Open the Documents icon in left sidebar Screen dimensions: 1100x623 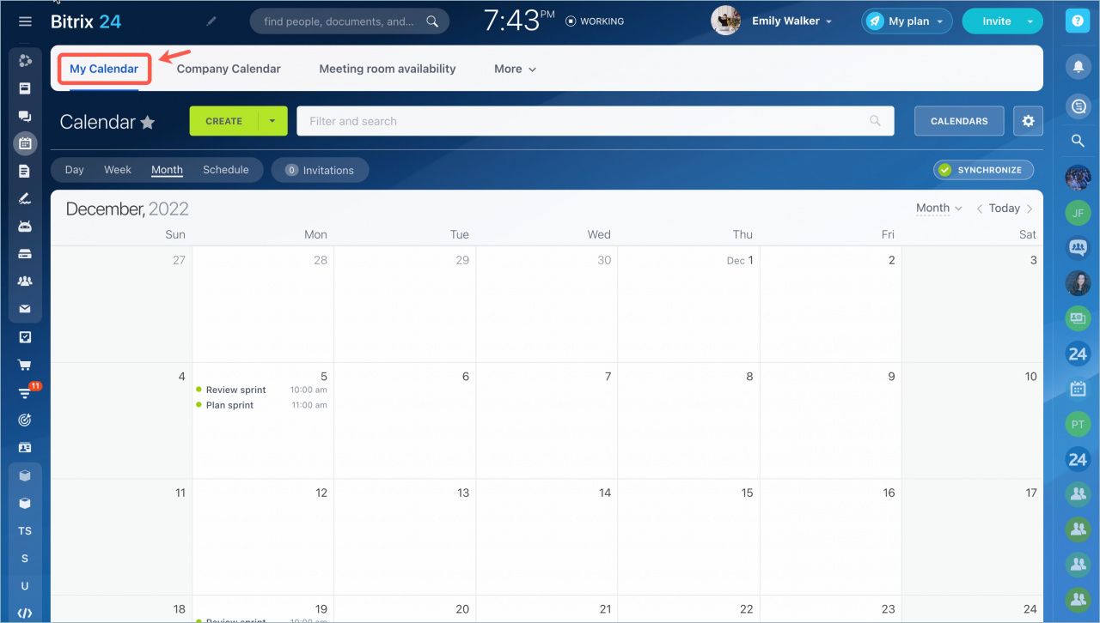point(25,171)
